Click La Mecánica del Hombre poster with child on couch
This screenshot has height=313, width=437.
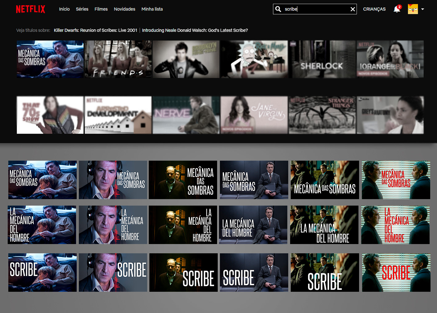(42, 225)
